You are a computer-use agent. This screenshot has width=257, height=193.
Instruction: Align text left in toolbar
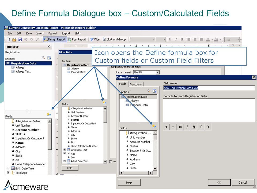click(x=189, y=39)
